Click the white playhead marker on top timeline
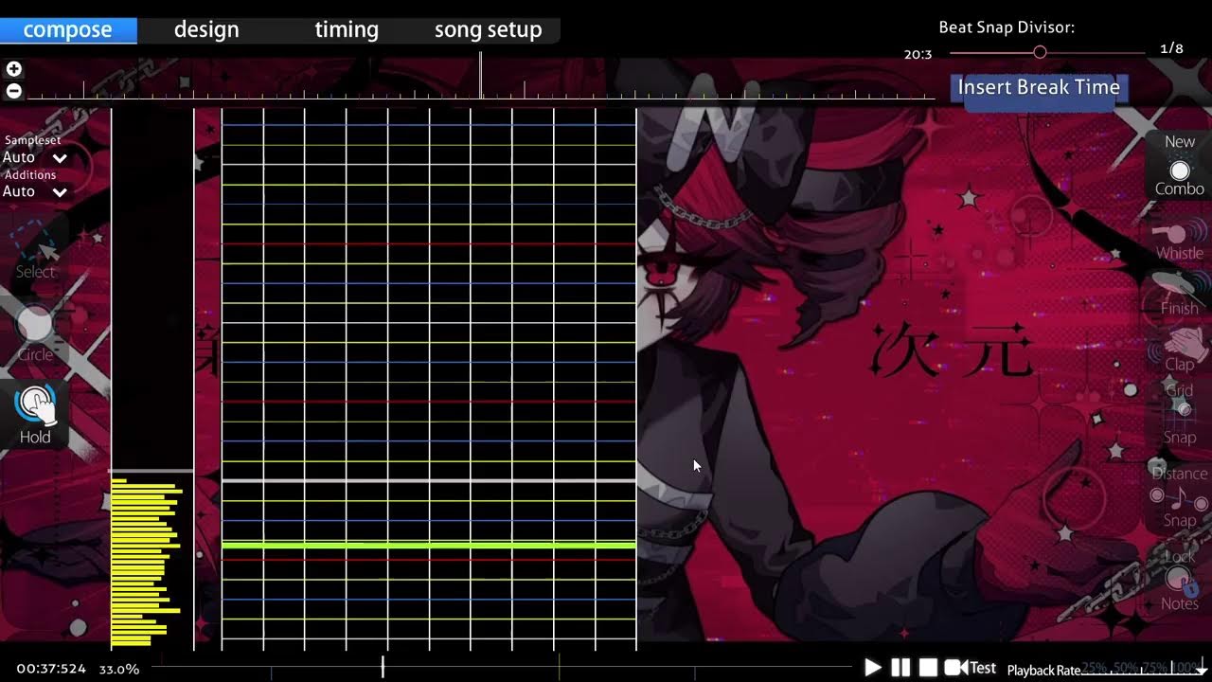Image resolution: width=1212 pixels, height=682 pixels. click(x=481, y=76)
